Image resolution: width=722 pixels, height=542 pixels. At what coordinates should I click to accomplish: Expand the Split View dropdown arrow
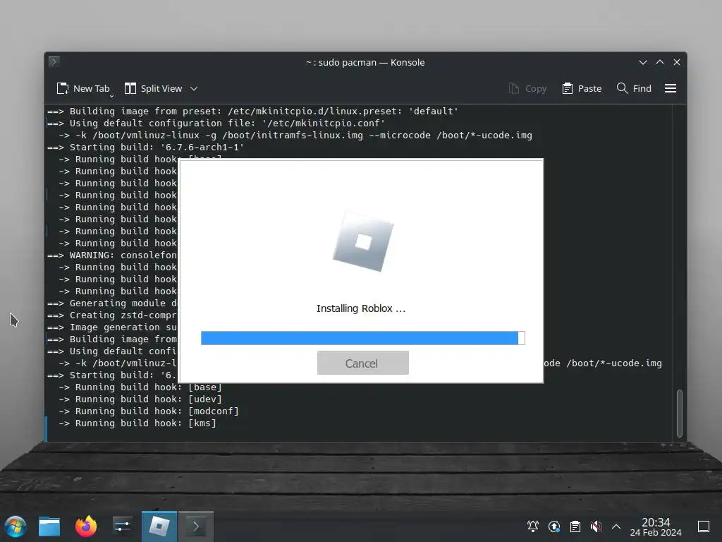194,88
